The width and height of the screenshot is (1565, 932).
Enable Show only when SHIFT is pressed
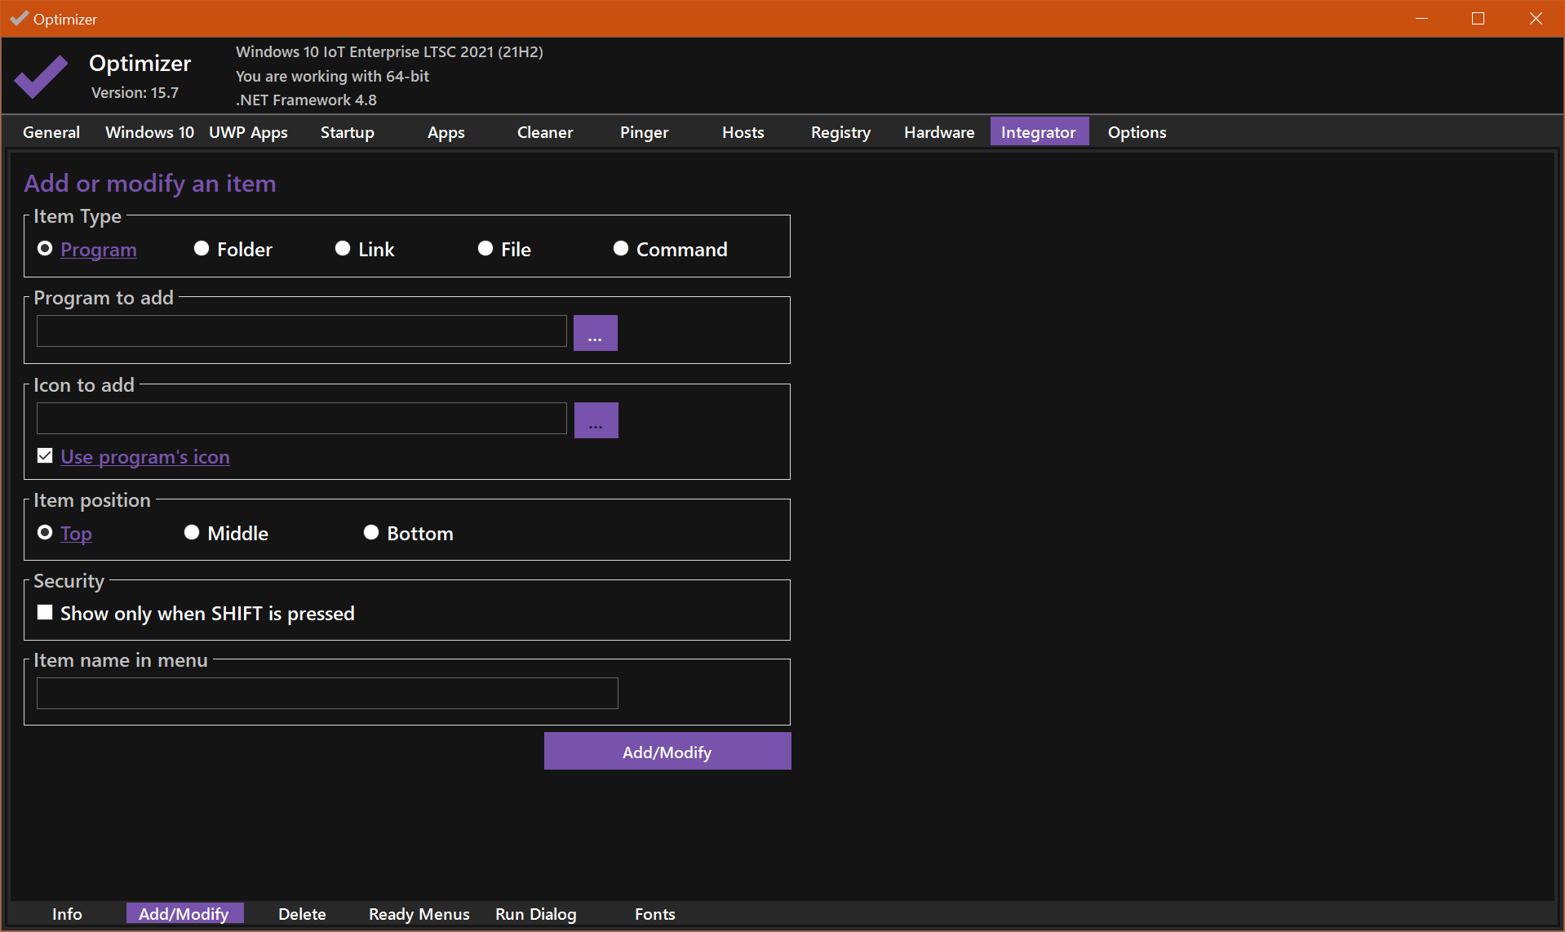coord(45,612)
